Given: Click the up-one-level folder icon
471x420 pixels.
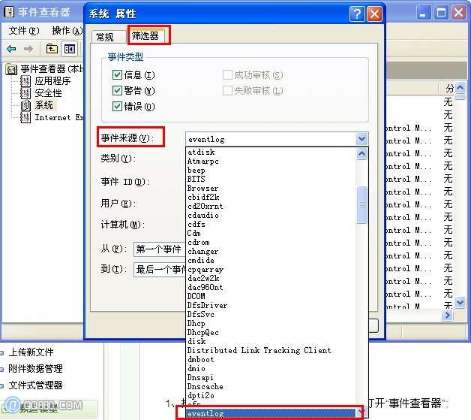Looking at the screenshot, I should [x=52, y=48].
